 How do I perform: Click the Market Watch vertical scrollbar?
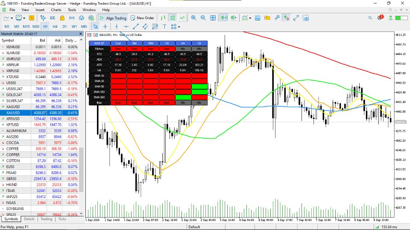pos(81,169)
